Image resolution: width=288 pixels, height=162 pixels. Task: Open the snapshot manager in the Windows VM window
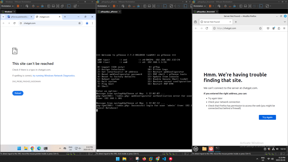[42, 6]
